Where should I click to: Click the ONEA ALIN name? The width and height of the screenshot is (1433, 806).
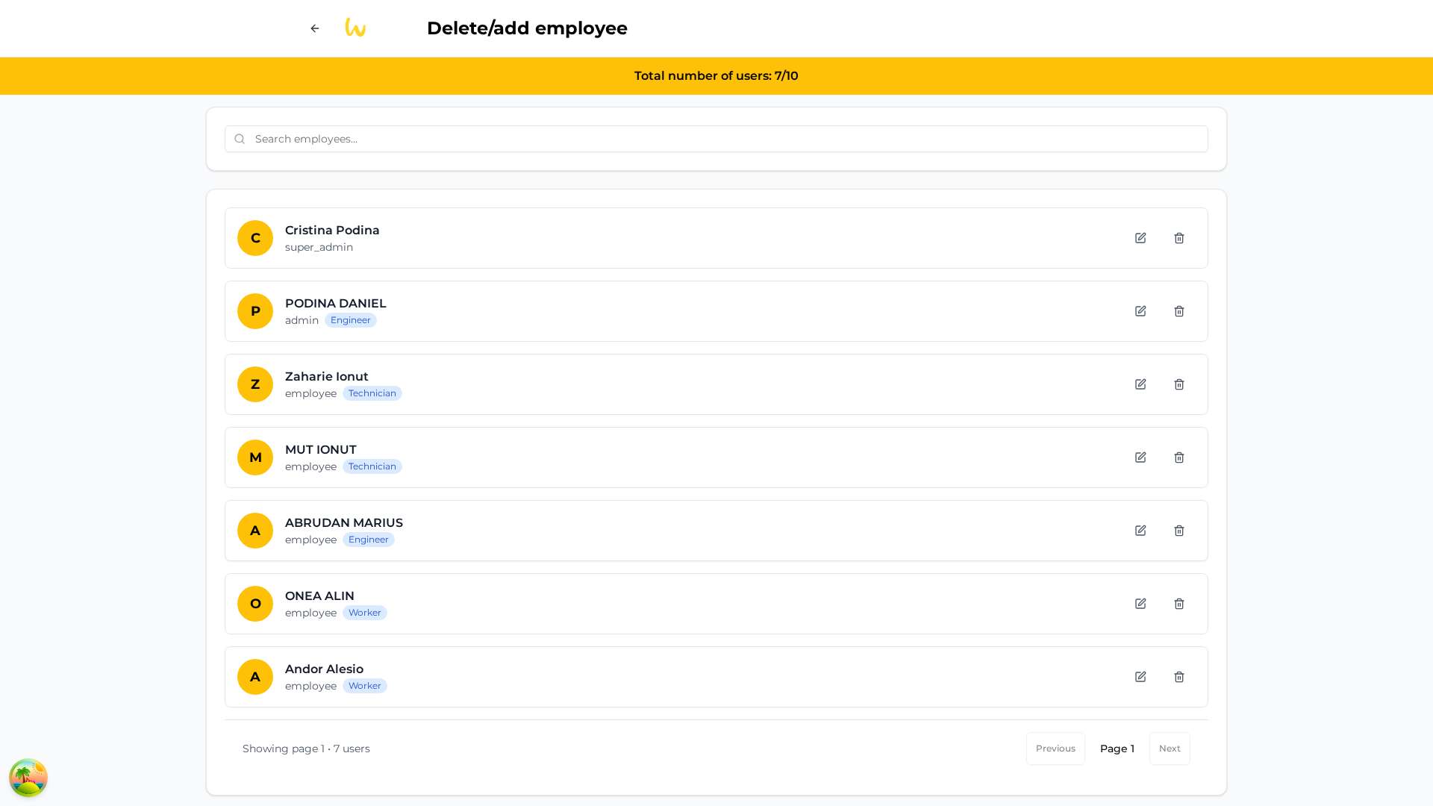[x=319, y=596]
